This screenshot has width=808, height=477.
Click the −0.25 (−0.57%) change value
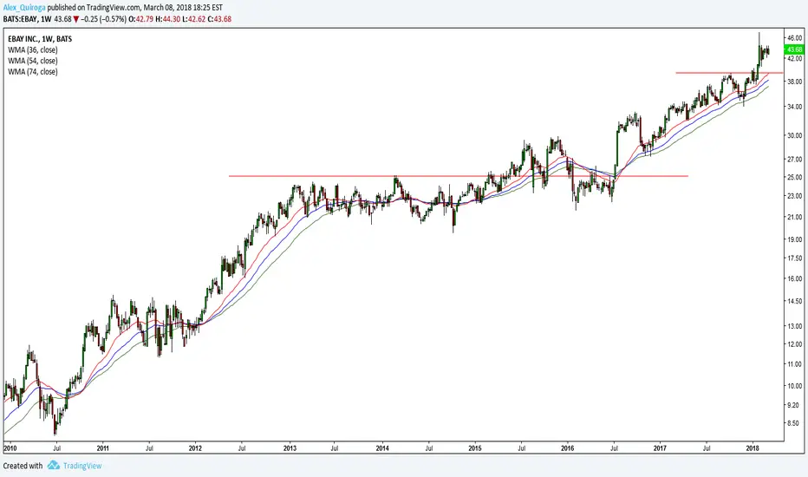click(103, 19)
